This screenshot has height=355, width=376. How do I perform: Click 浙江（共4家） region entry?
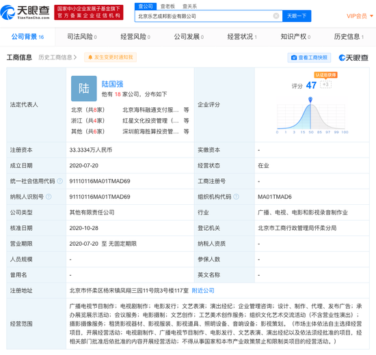(88, 121)
